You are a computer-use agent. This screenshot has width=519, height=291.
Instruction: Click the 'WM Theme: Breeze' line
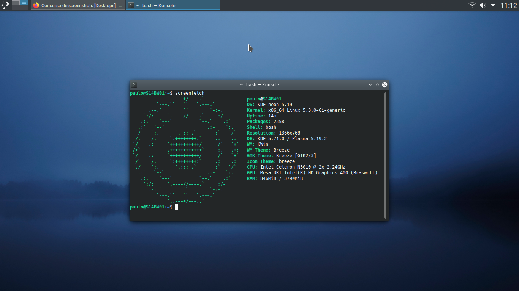(268, 150)
